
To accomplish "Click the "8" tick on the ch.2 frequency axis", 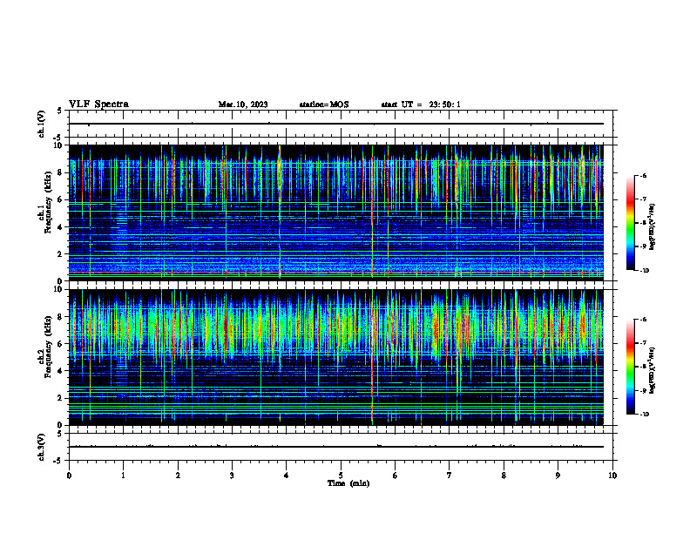I will pyautogui.click(x=61, y=317).
